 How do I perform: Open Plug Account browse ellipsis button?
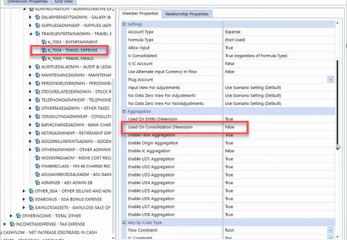pyautogui.click(x=331, y=79)
